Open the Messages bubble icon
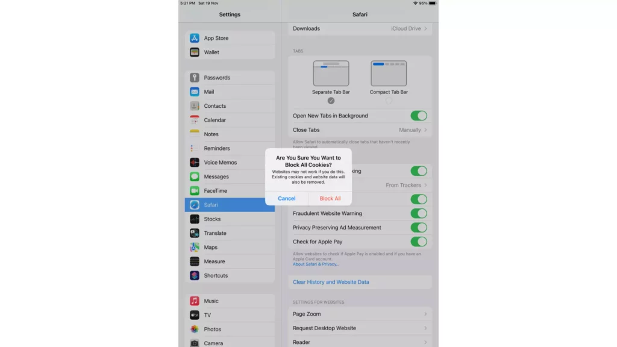Screen dimensions: 617x347 coord(195,177)
